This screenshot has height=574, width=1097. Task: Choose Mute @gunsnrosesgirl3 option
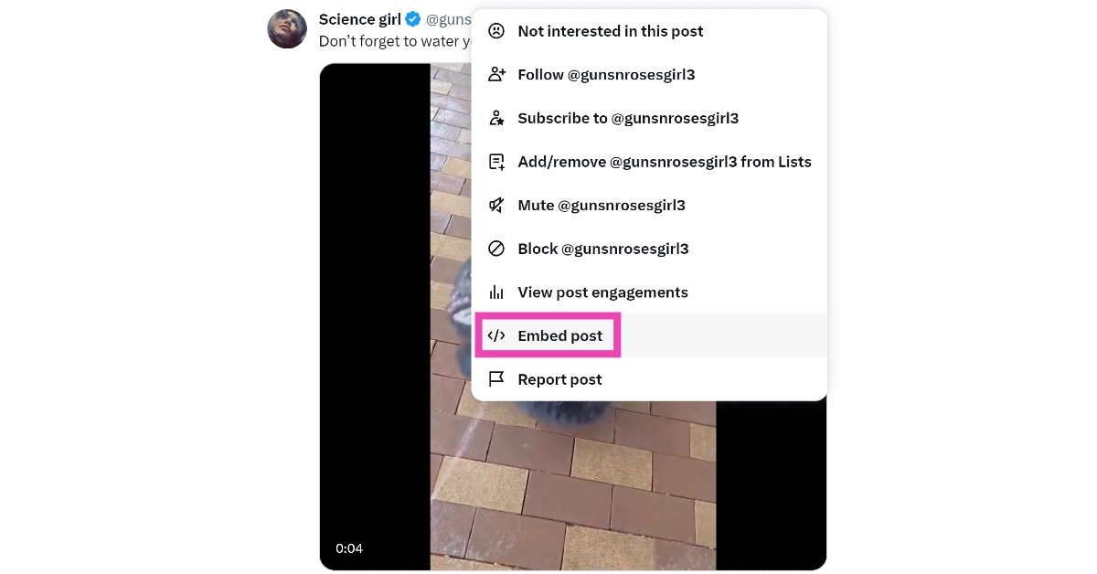pyautogui.click(x=601, y=206)
